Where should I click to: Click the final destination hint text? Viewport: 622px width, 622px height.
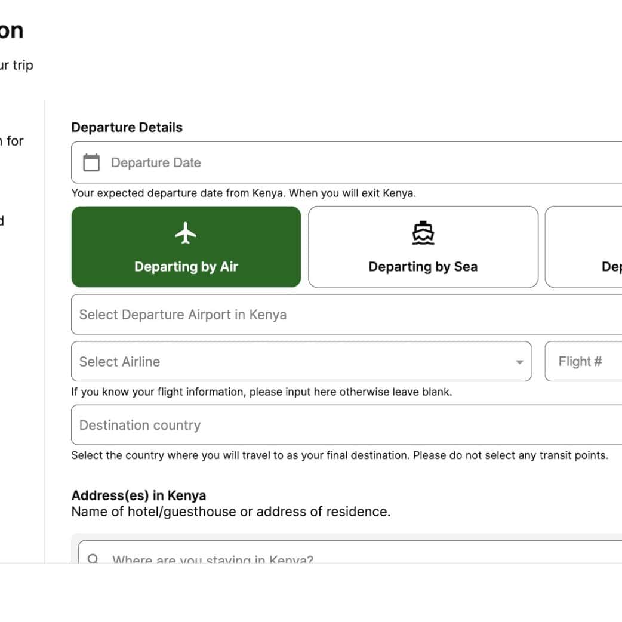coord(339,455)
